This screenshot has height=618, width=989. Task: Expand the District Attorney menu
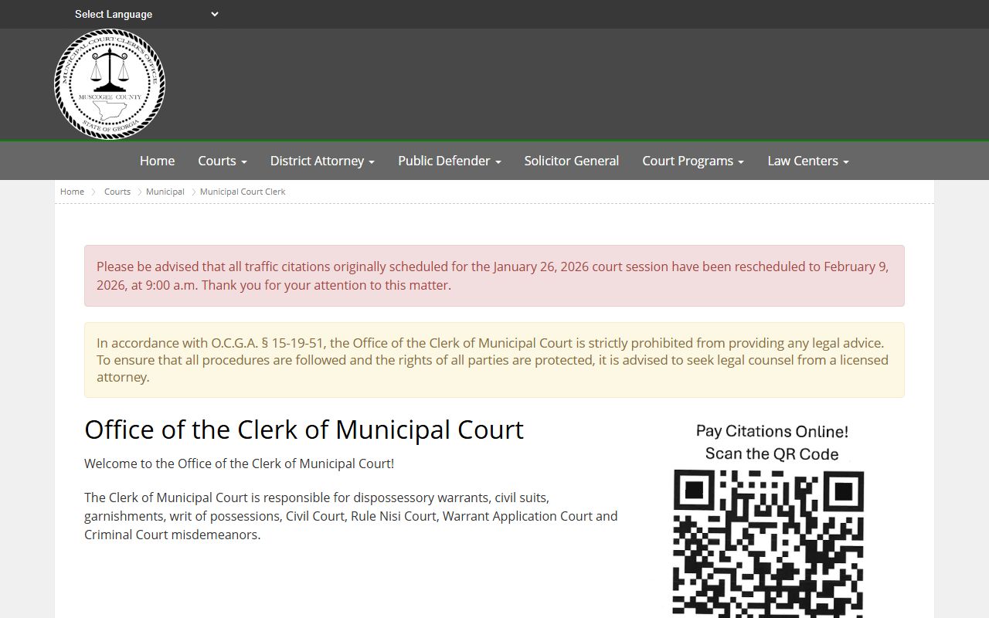pos(322,161)
